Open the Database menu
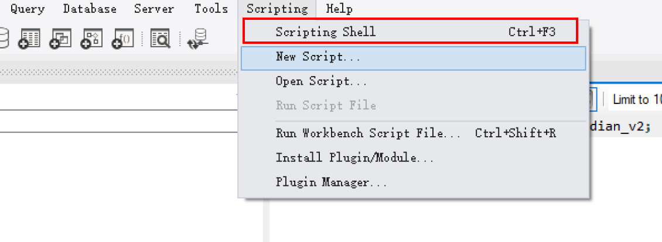Screen dimensions: 662x242 pyautogui.click(x=90, y=9)
